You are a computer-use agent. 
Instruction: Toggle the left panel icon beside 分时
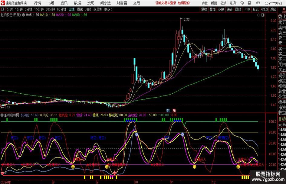3,9
